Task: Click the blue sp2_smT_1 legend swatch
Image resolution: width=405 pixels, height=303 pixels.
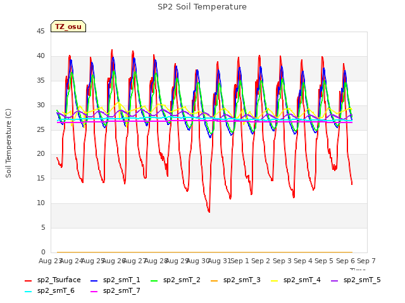Action: (94, 280)
